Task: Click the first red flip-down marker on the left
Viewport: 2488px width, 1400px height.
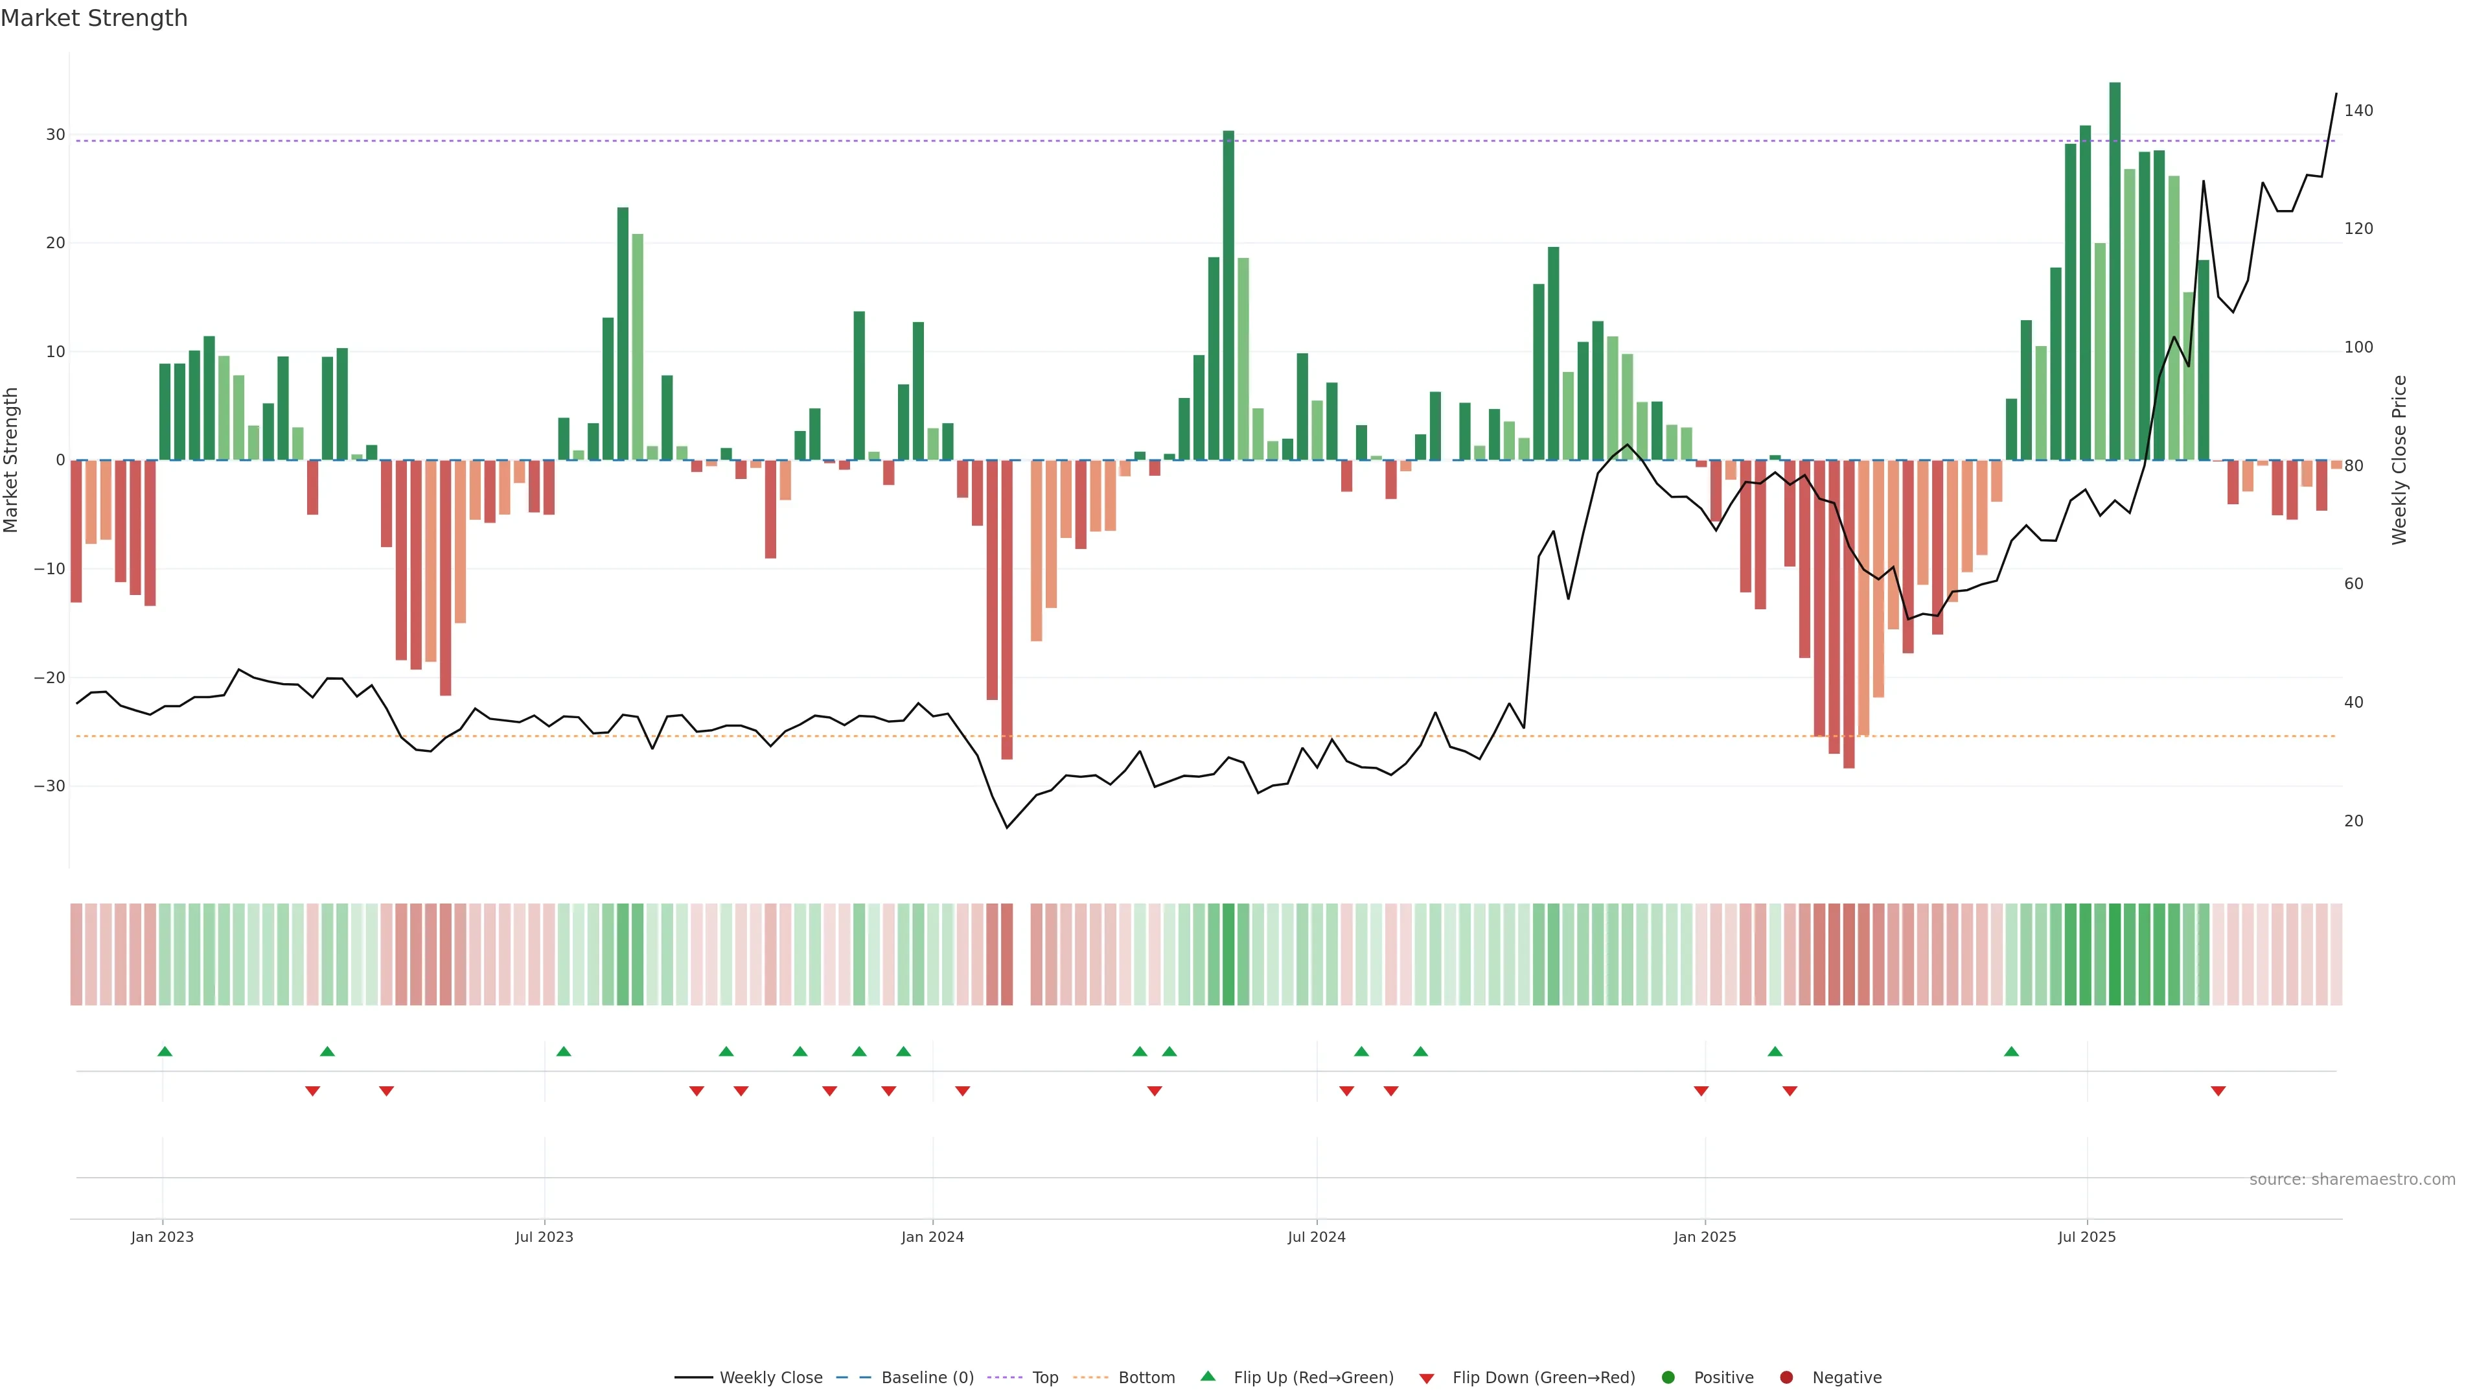Action: tap(312, 1091)
